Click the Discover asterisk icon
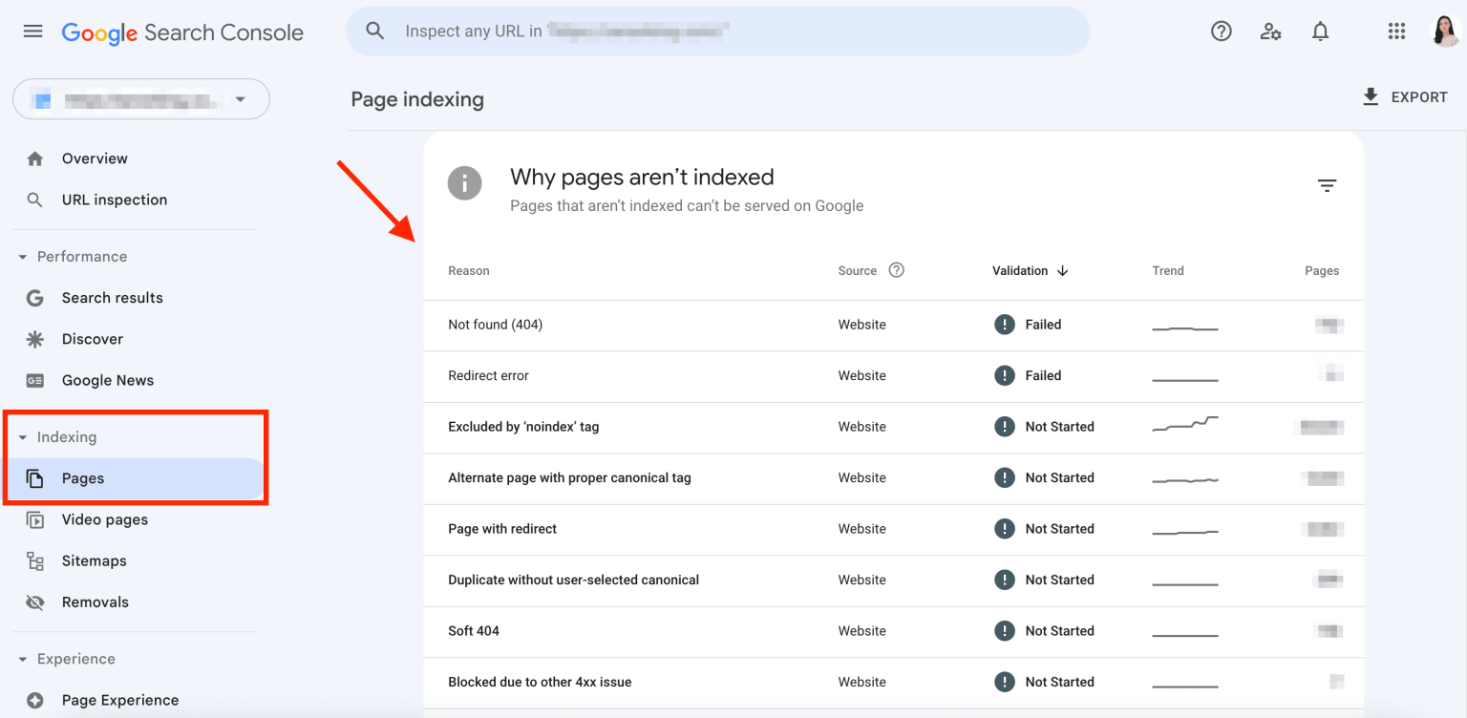This screenshot has width=1467, height=718. [35, 339]
